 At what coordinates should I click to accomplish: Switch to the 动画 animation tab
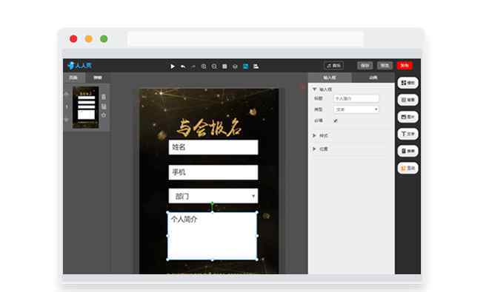[373, 78]
